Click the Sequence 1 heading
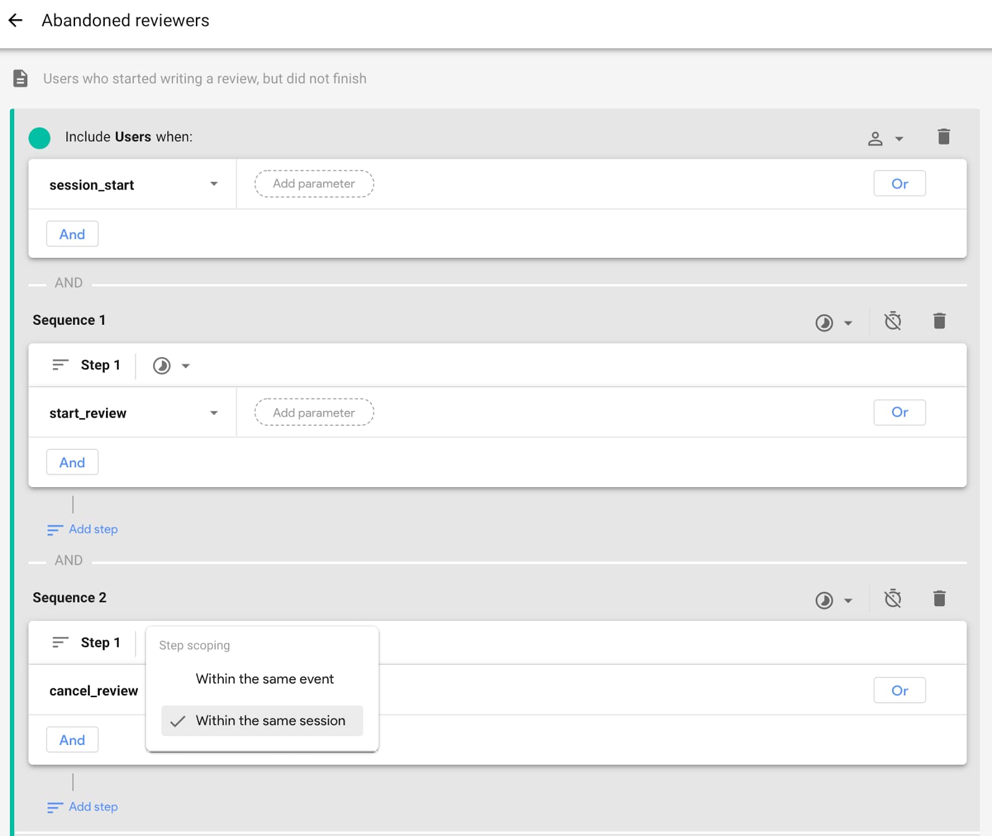 tap(69, 320)
